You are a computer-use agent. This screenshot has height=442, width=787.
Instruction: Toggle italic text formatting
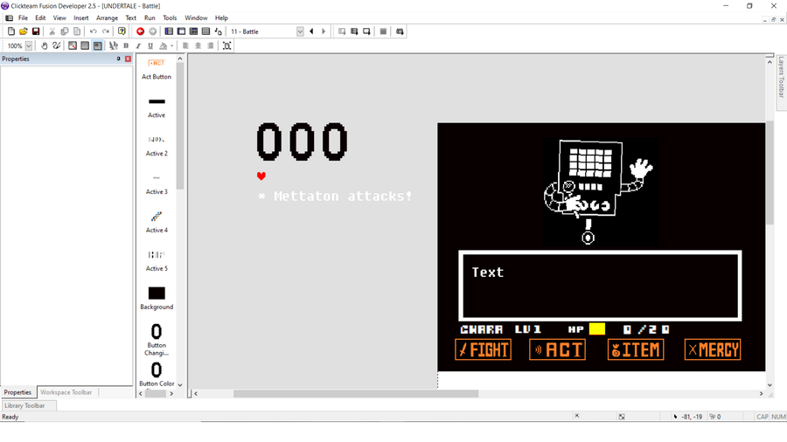[x=138, y=45]
